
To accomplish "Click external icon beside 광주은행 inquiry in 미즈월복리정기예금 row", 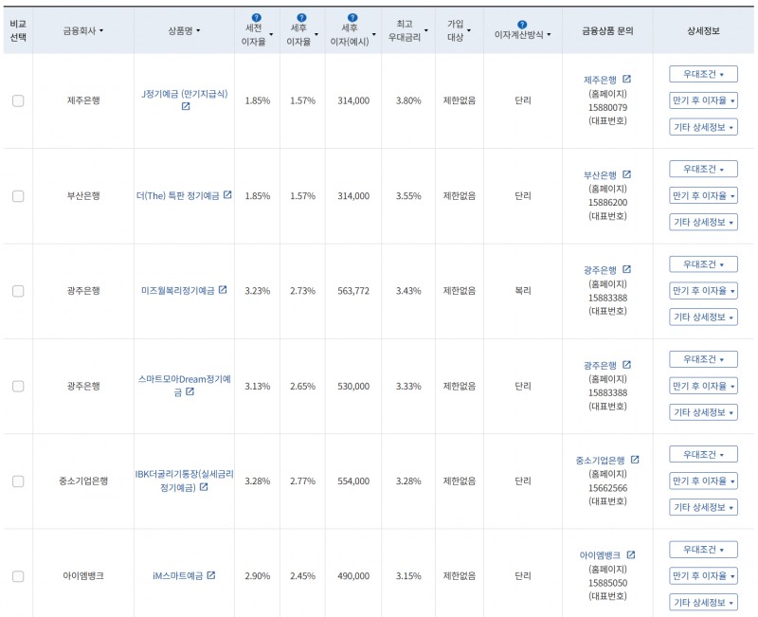I will click(x=627, y=269).
